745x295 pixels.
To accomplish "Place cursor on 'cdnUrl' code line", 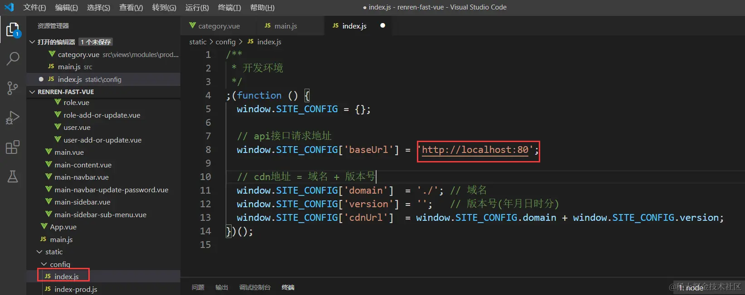I will [480, 218].
